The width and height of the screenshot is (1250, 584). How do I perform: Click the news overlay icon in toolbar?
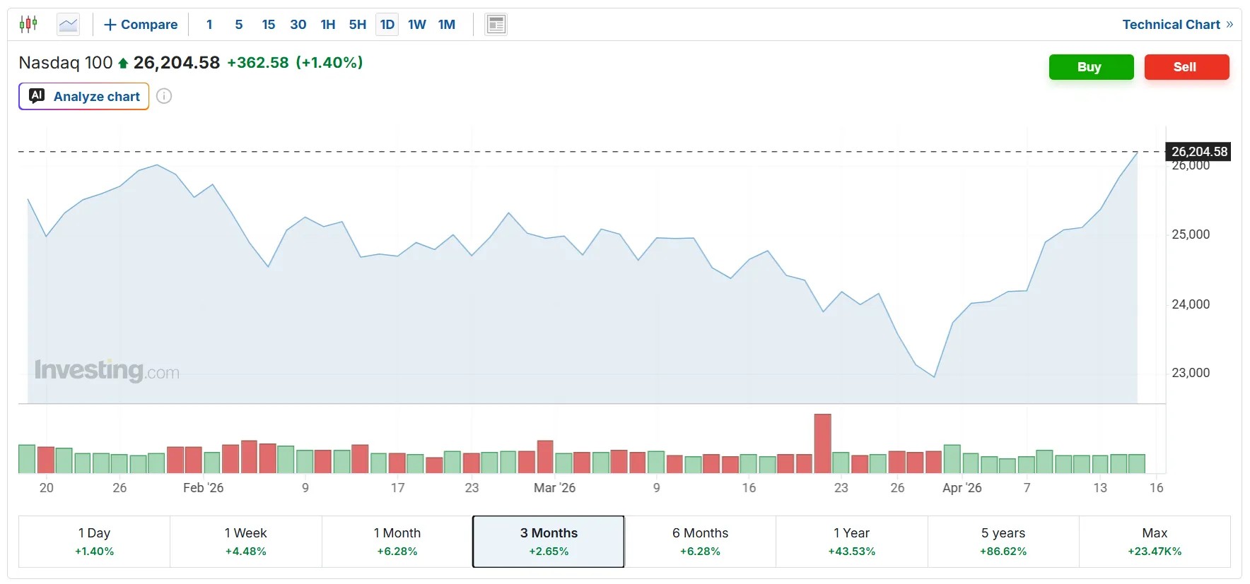[x=496, y=25]
